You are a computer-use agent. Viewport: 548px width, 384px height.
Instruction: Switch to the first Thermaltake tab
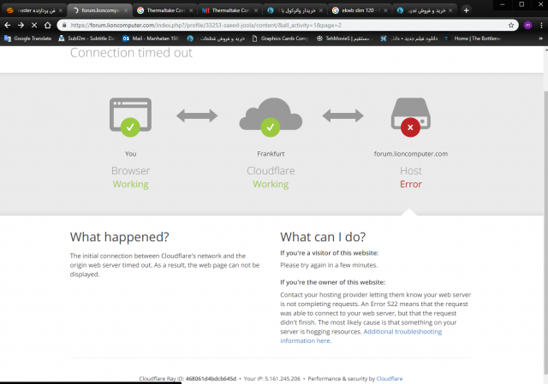163,10
